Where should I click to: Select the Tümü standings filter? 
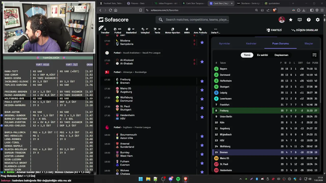247,55
